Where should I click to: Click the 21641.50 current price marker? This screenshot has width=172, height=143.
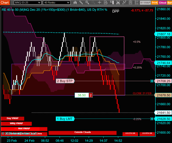click(x=163, y=113)
